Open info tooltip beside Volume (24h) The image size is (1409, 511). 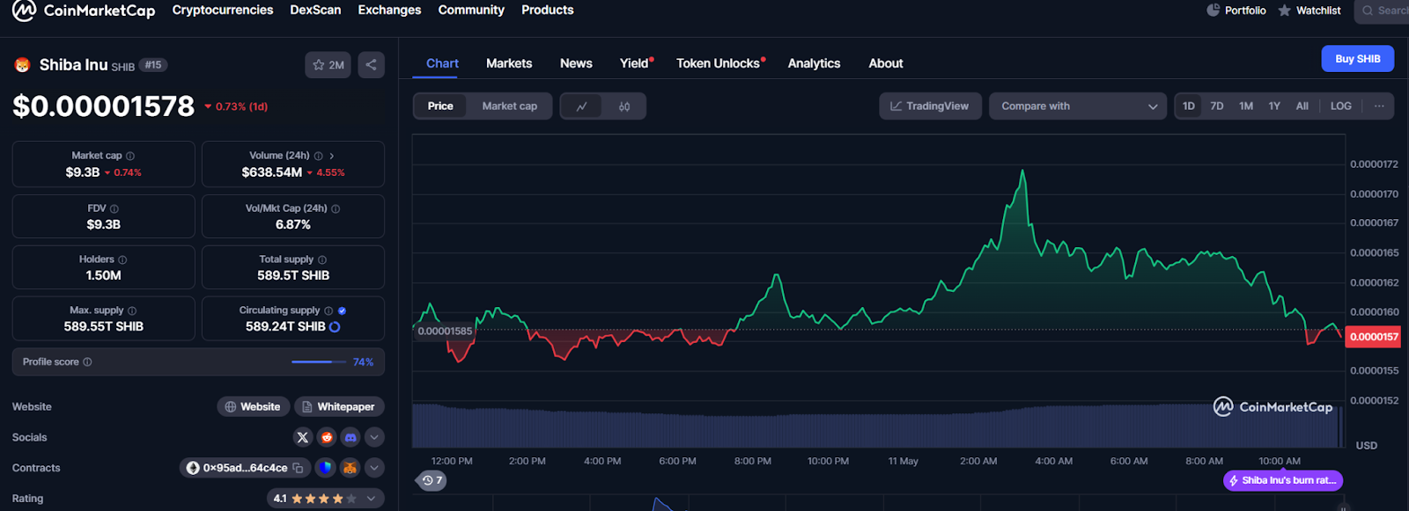coord(318,156)
